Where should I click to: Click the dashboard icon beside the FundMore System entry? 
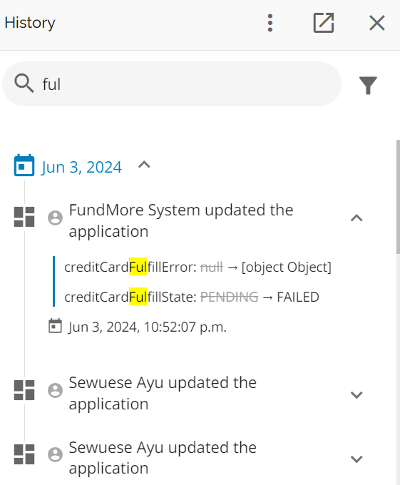pyautogui.click(x=24, y=217)
